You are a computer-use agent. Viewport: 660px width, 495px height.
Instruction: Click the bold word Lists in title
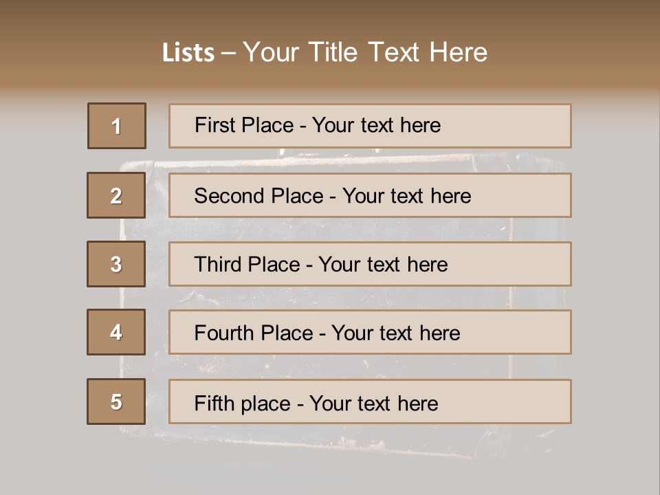coord(188,52)
